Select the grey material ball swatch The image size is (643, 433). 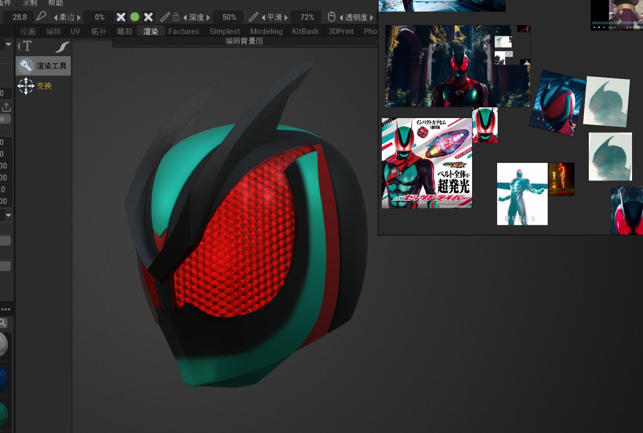click(x=3, y=345)
